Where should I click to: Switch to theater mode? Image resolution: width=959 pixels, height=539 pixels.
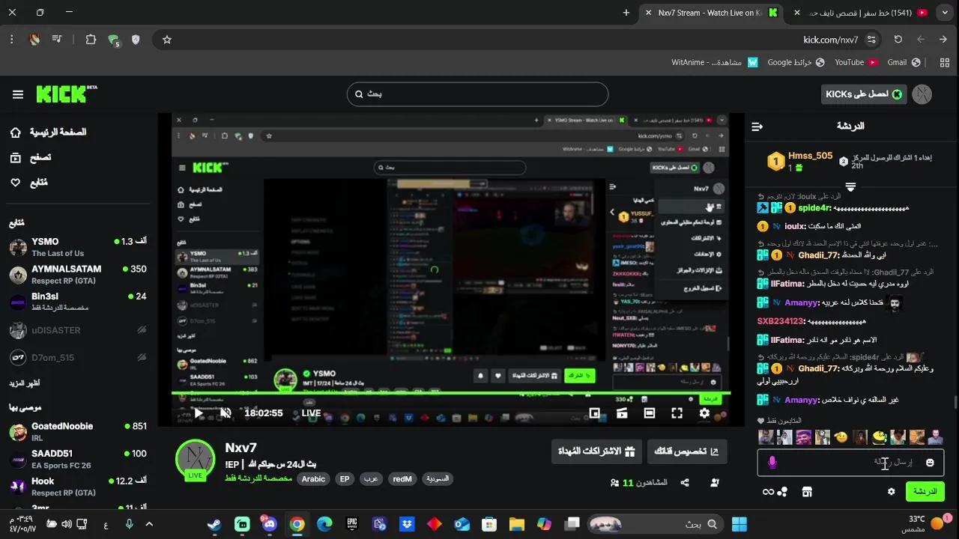click(x=649, y=413)
